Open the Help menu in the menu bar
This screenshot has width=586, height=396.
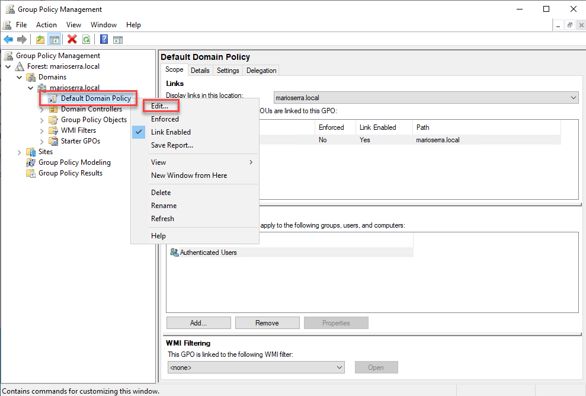tap(133, 25)
